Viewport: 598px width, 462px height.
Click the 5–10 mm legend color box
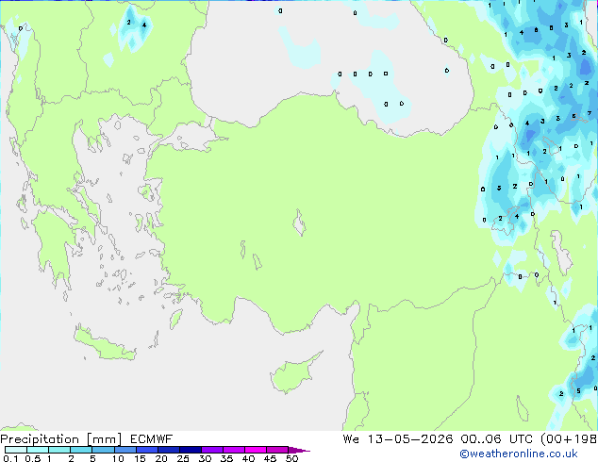point(103,450)
